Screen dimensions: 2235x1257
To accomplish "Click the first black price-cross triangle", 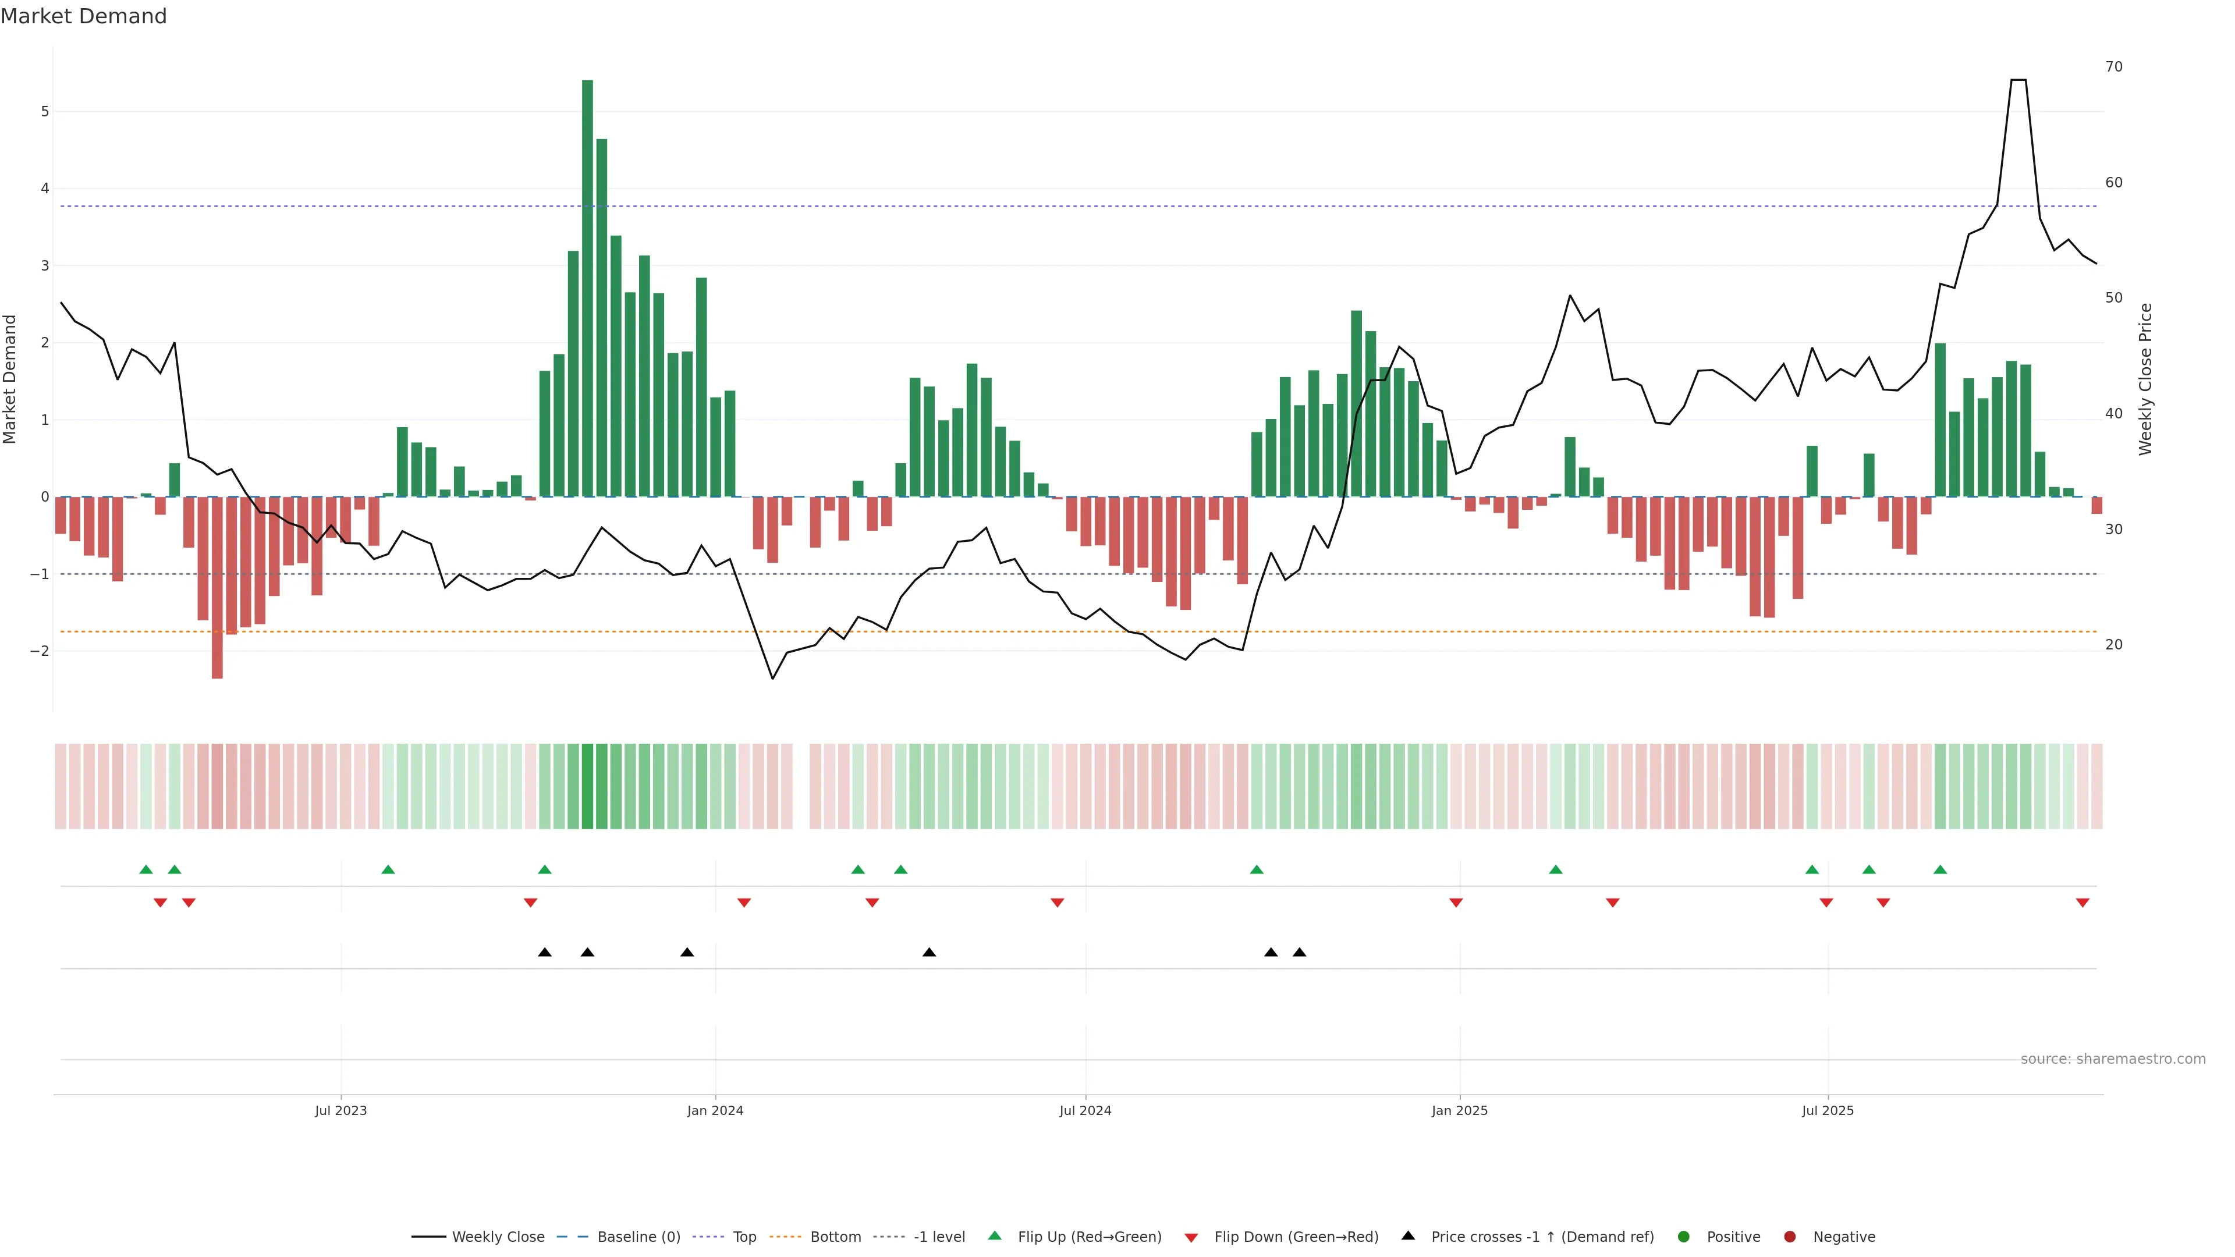I will point(545,953).
